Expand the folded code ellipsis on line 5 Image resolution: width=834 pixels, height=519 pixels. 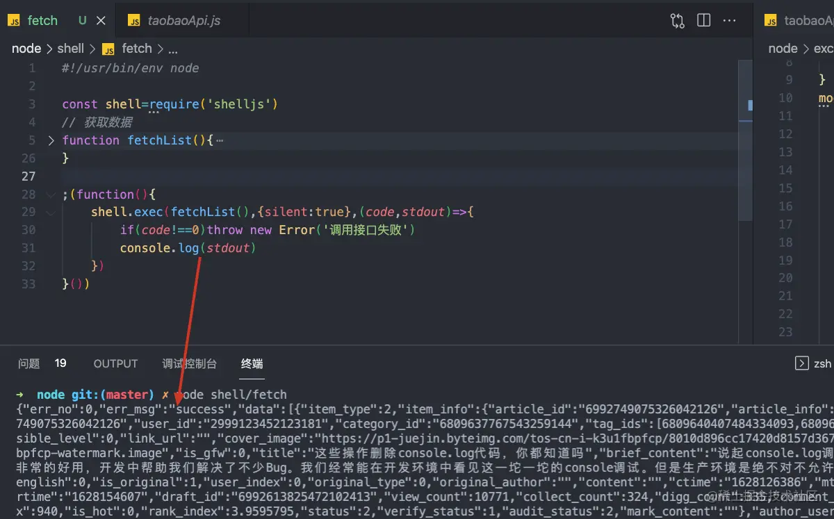[x=220, y=141]
